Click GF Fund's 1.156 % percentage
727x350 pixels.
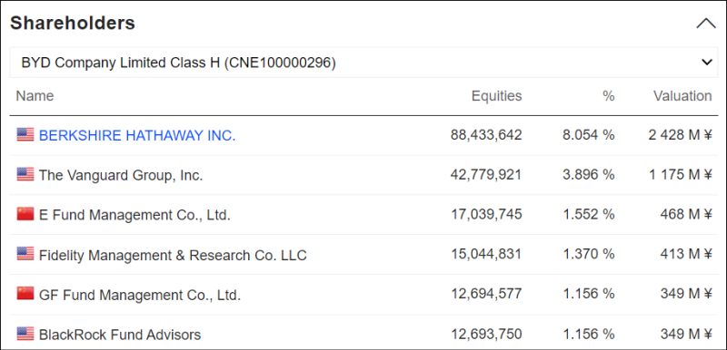click(589, 294)
